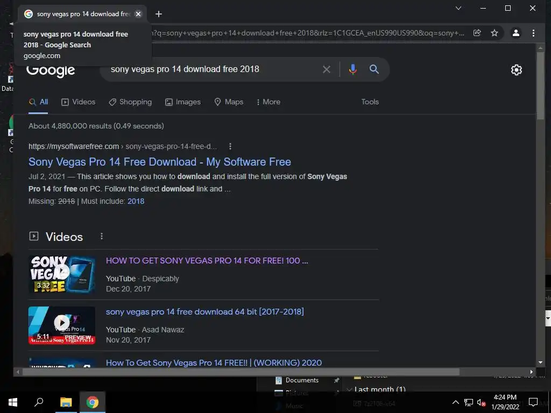Open options for mysoftwarefree.com result
551x413 pixels.
pos(230,146)
